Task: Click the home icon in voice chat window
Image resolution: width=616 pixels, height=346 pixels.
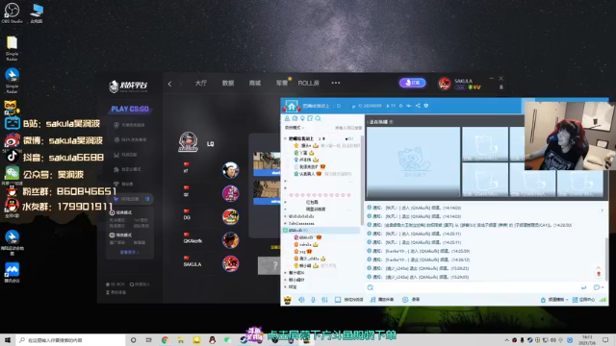Action: [x=292, y=107]
